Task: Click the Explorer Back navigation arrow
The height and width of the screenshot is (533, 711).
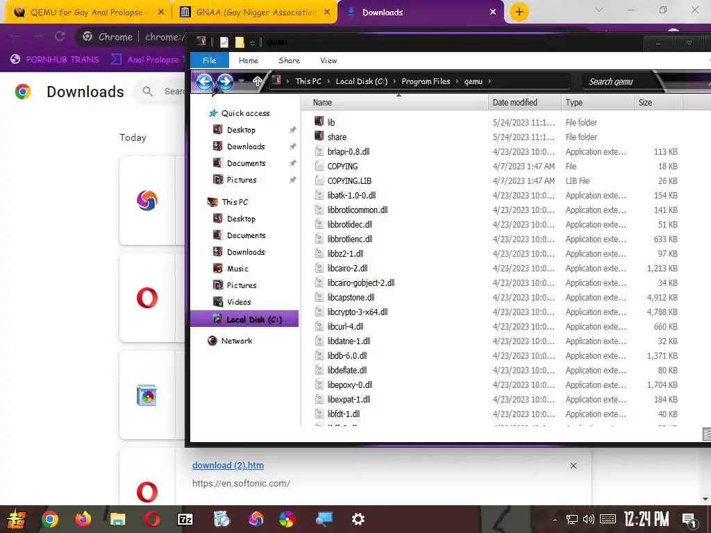Action: pyautogui.click(x=204, y=82)
